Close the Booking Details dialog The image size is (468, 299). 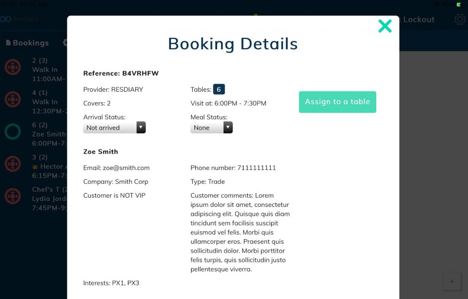pos(385,26)
